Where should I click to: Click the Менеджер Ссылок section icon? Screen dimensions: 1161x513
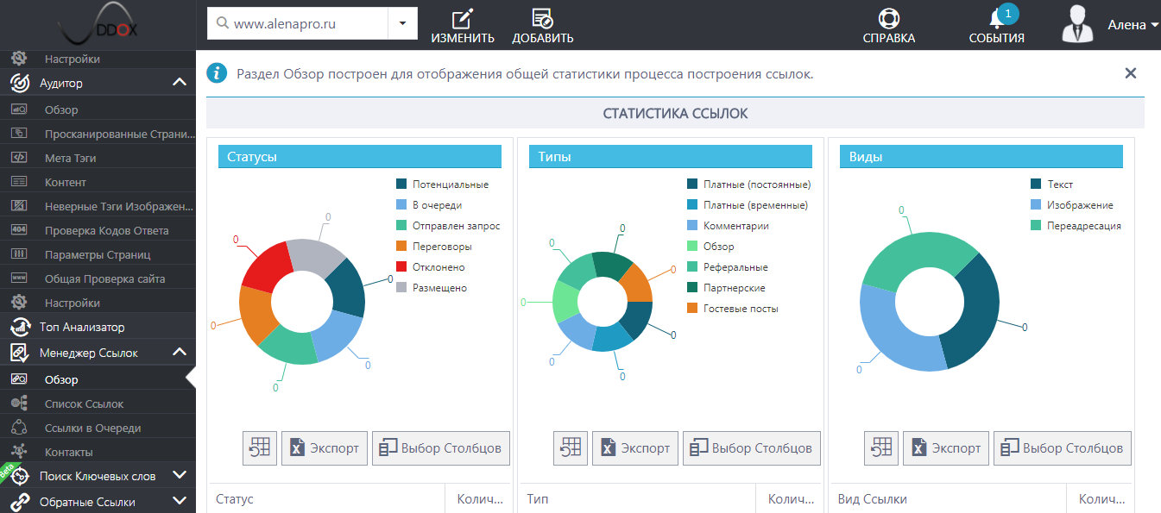pos(19,353)
